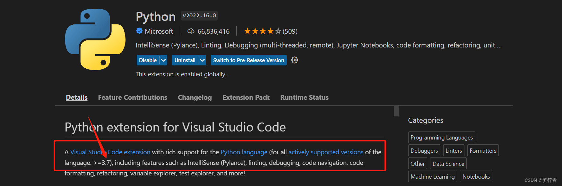Screen dimensions: 562x186
Task: Click 'This extension is enabled globally.' text
Action: pyautogui.click(x=181, y=74)
